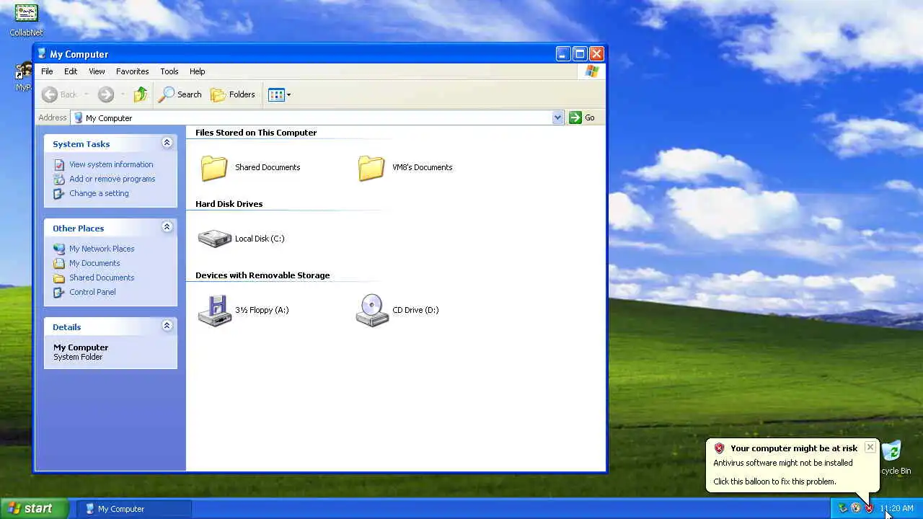Click Add or remove programs link

coord(112,179)
